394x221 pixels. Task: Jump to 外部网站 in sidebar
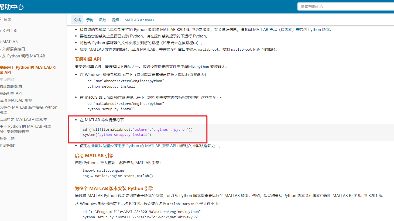(7, 145)
